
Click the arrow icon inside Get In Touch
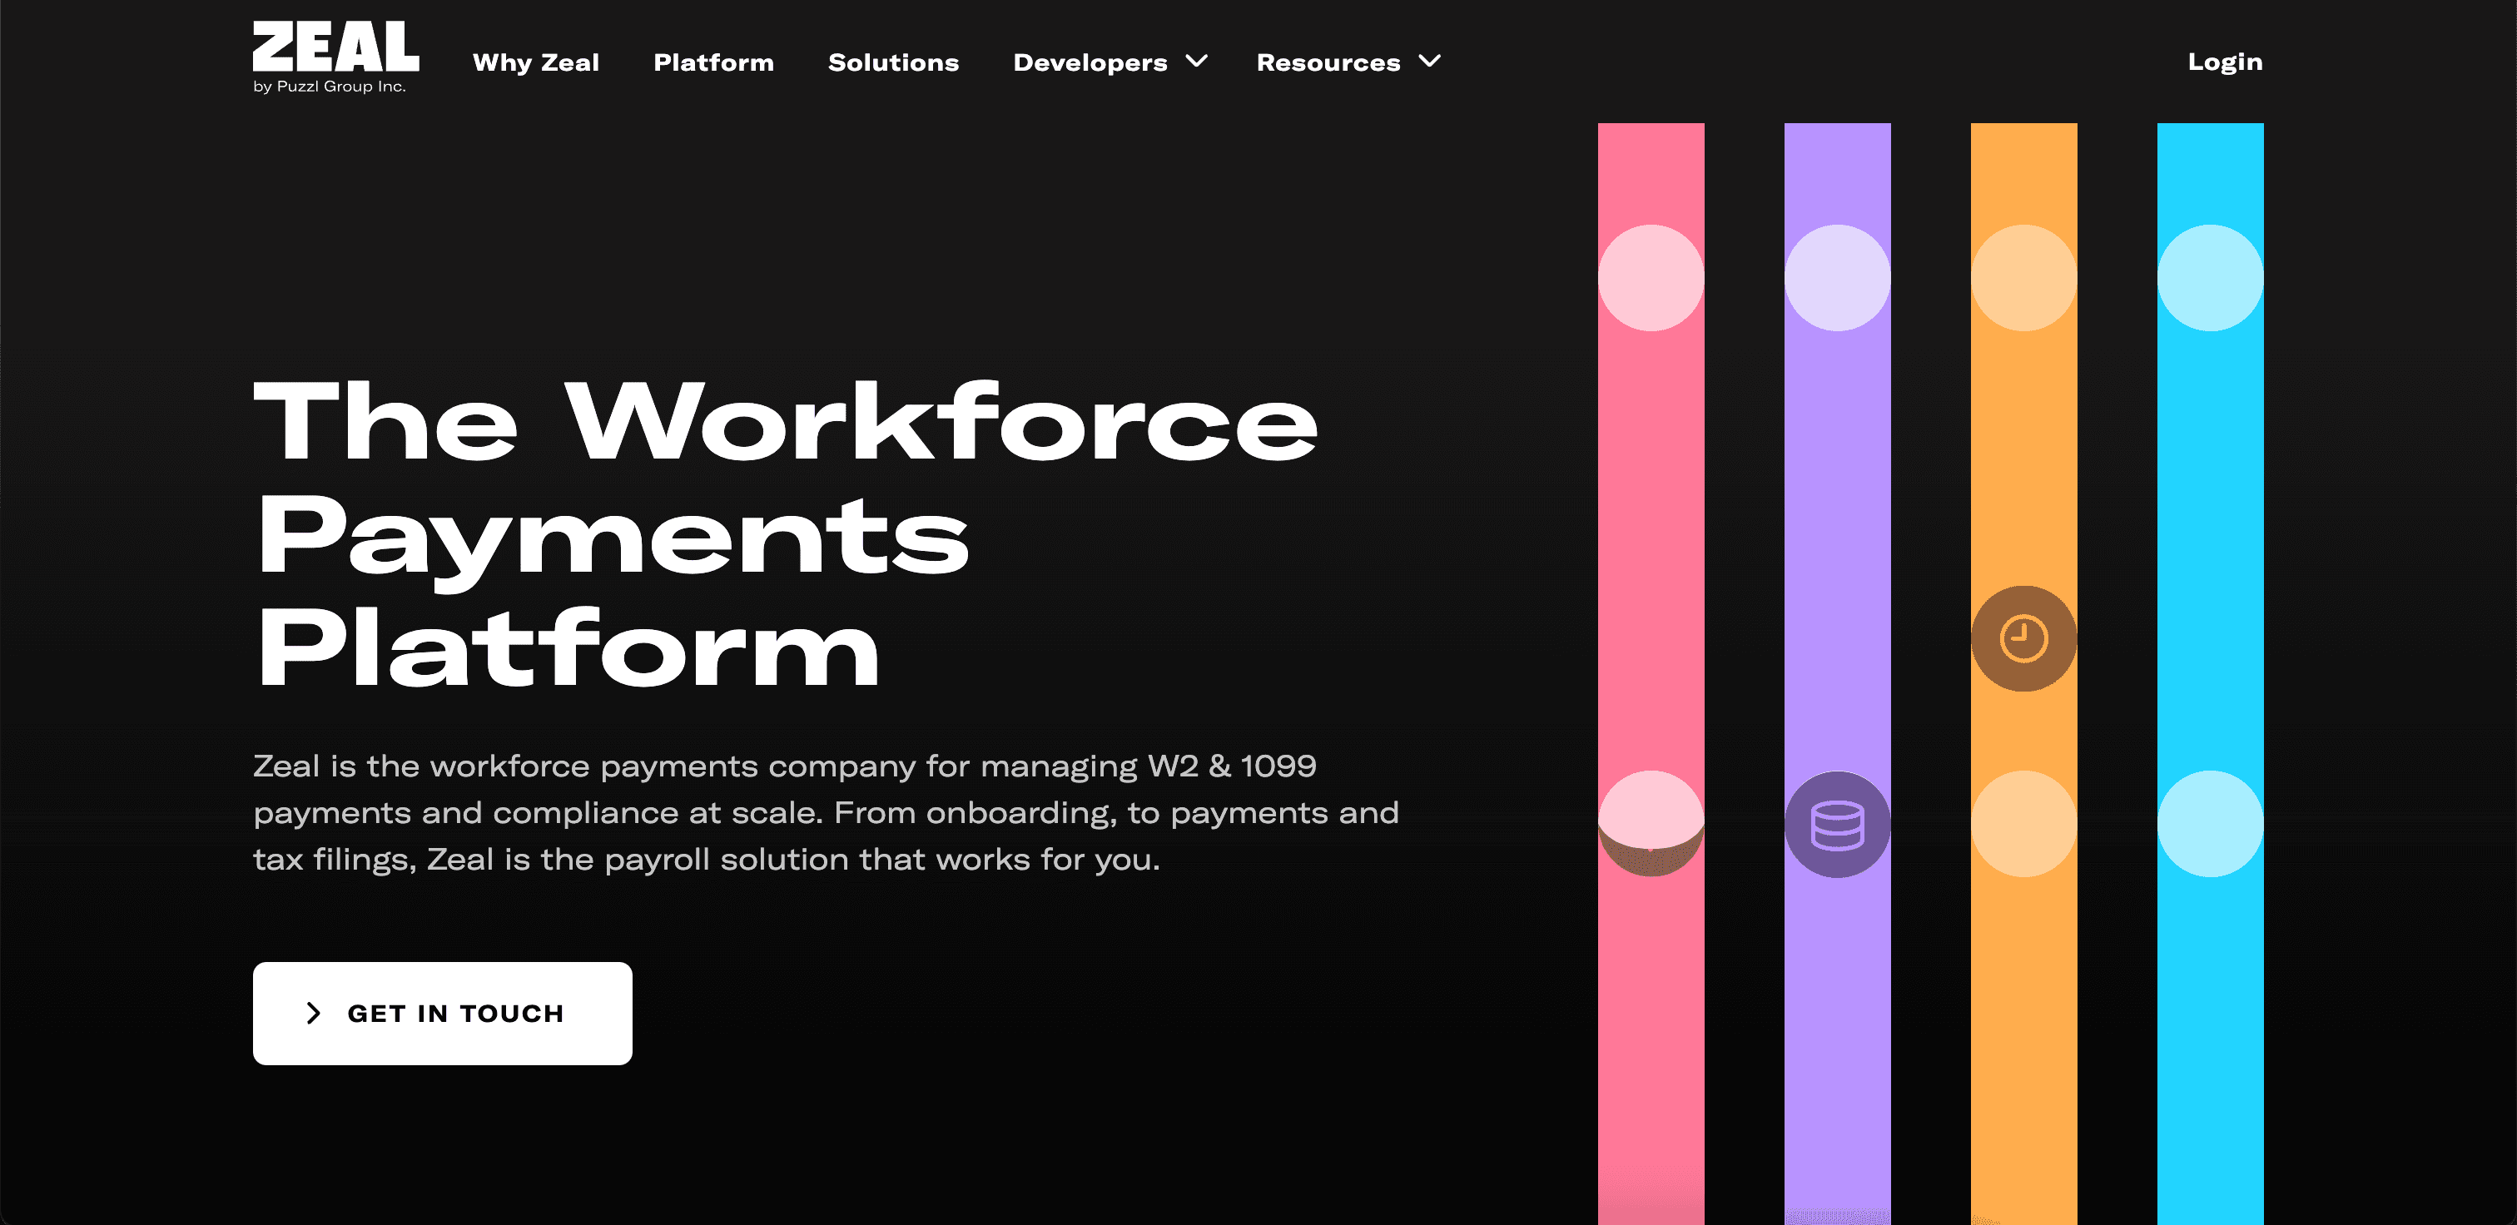coord(313,1013)
